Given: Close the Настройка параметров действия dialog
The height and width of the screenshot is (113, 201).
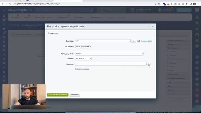Looking at the screenshot, I should click(x=152, y=26).
